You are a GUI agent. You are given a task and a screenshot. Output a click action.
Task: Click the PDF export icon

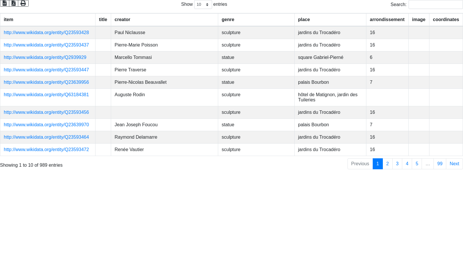[x=14, y=3]
